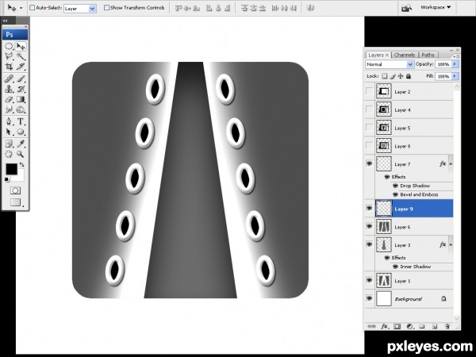Toggle Quick Mask mode
Viewport: 476px width, 357px height.
(x=15, y=190)
